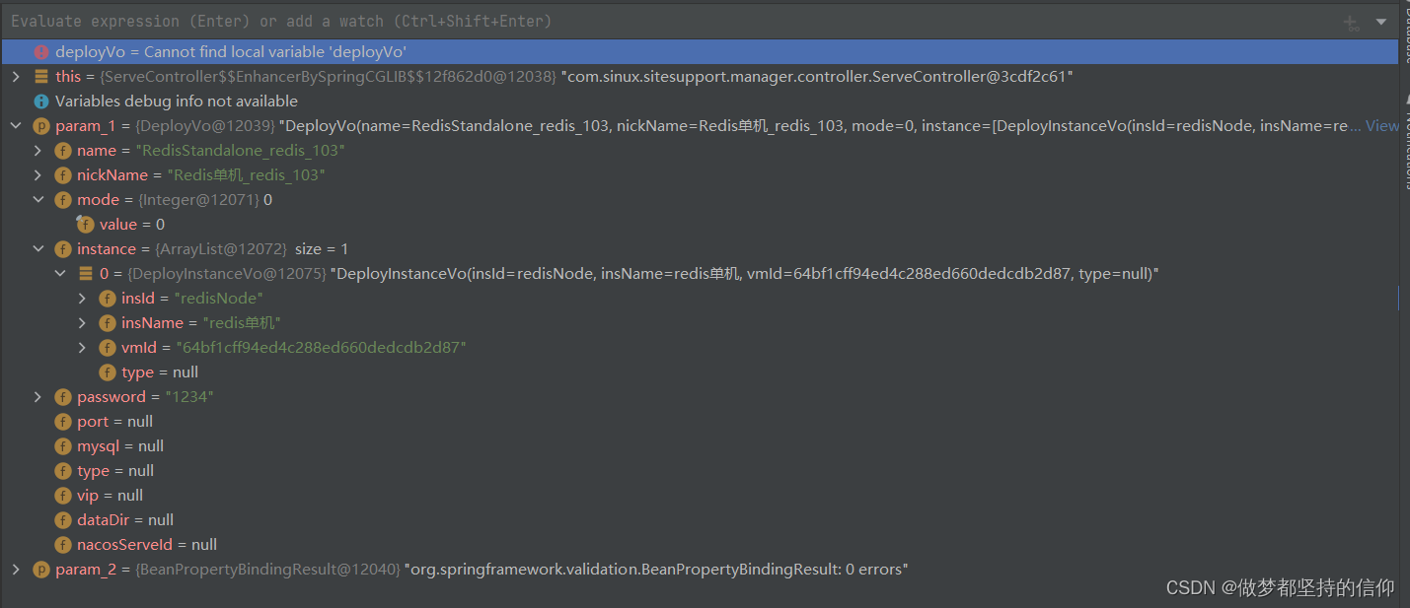Expand the name field node
Image resolution: width=1410 pixels, height=608 pixels.
click(37, 151)
